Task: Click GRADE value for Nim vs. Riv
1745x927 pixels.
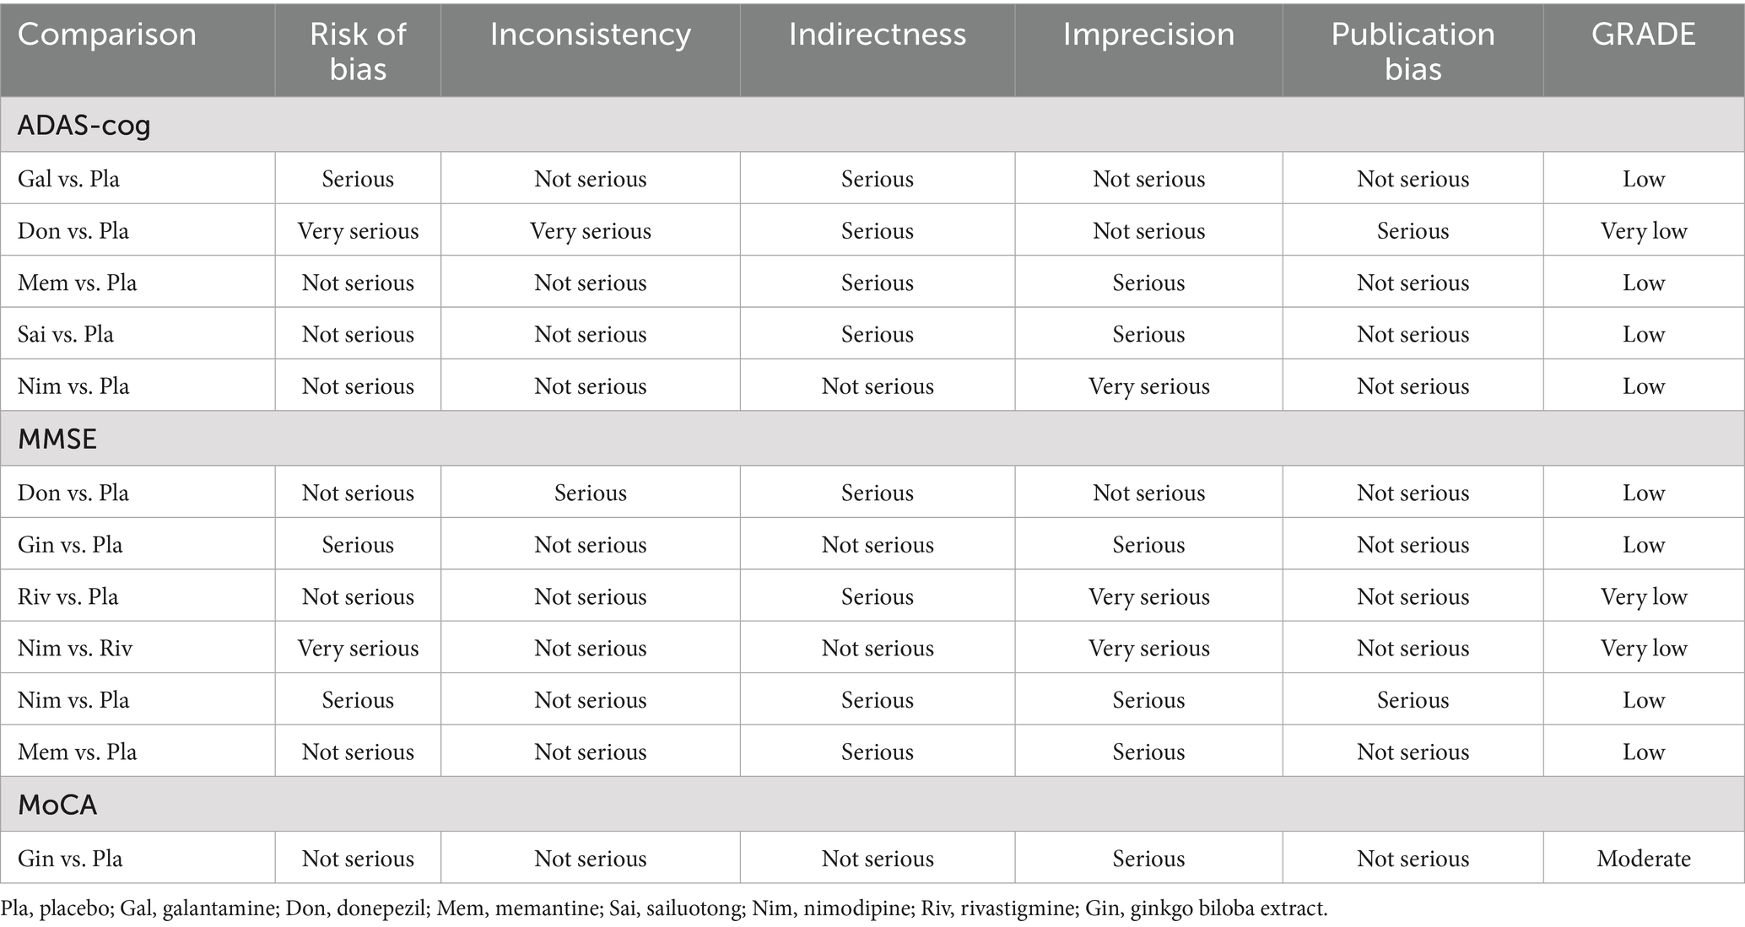Action: 1643,648
